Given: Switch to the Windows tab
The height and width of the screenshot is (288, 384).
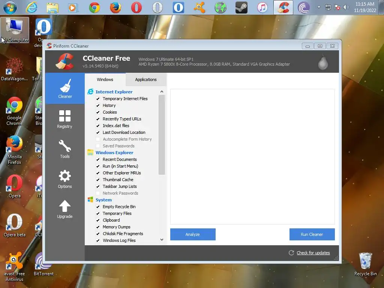Looking at the screenshot, I should pos(105,79).
